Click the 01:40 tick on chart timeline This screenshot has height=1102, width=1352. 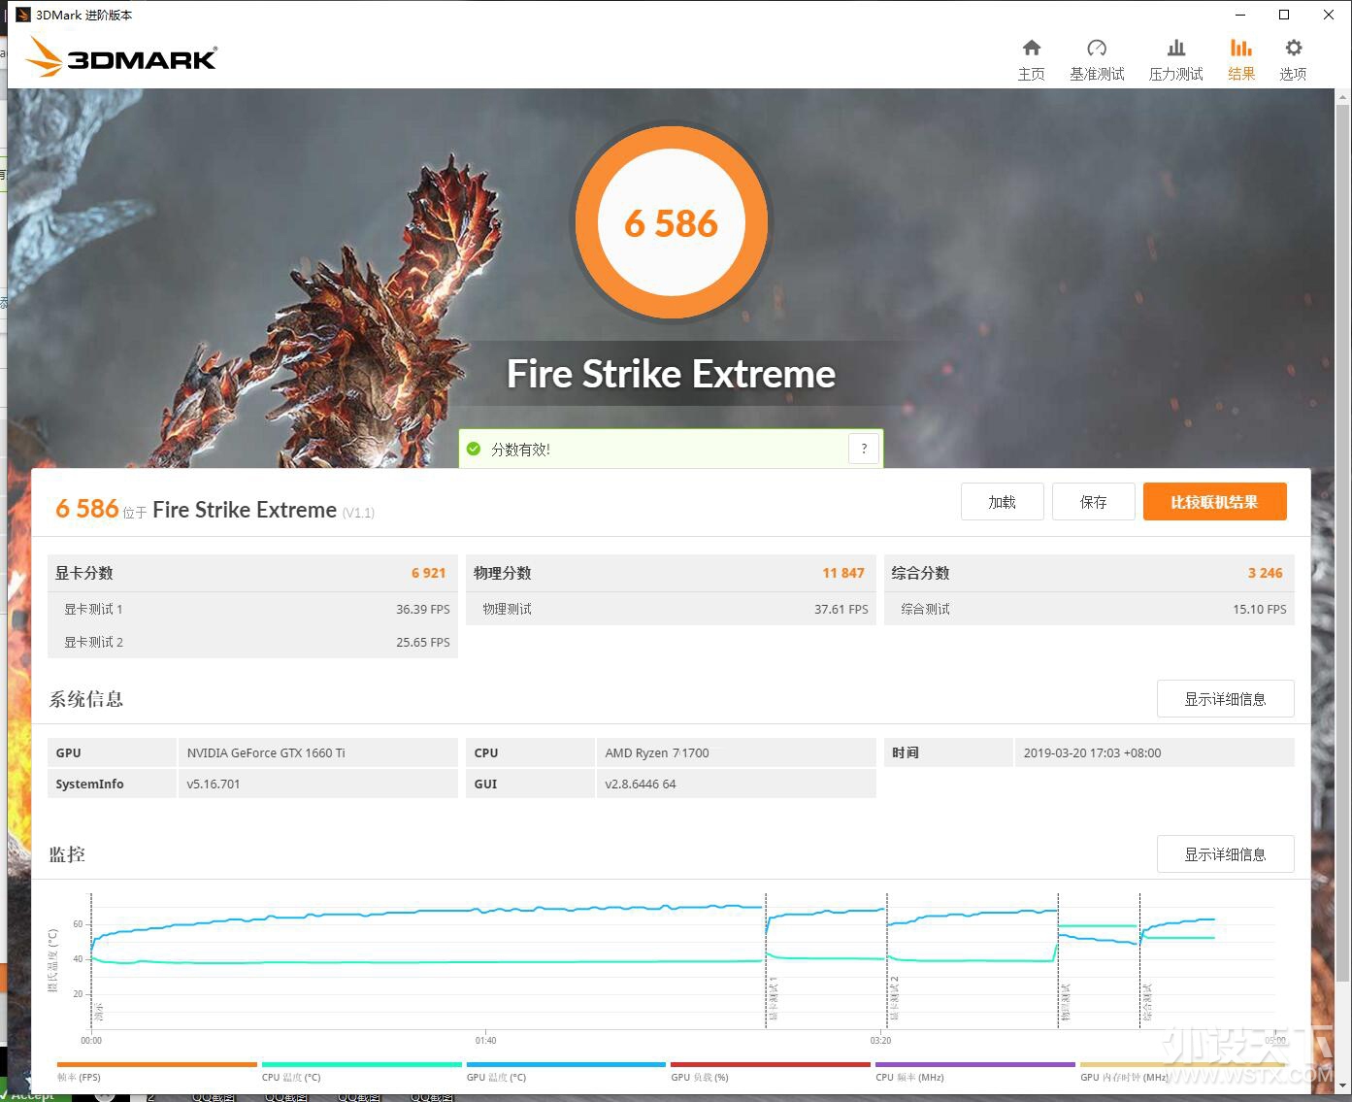click(485, 1040)
